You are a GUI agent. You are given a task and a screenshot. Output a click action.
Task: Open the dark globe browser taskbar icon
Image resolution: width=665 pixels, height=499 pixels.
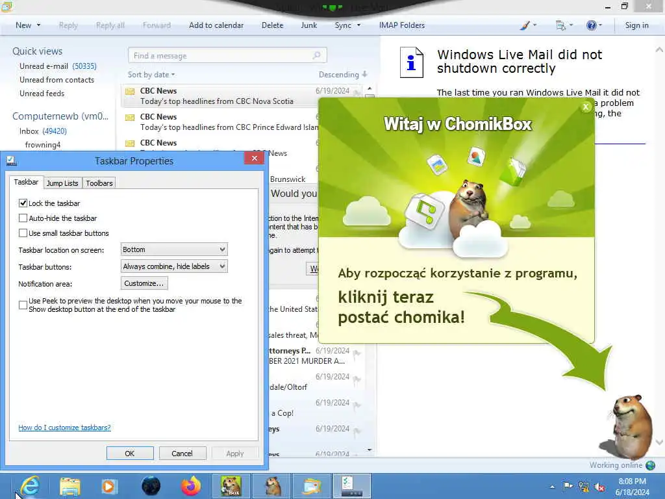click(x=151, y=486)
